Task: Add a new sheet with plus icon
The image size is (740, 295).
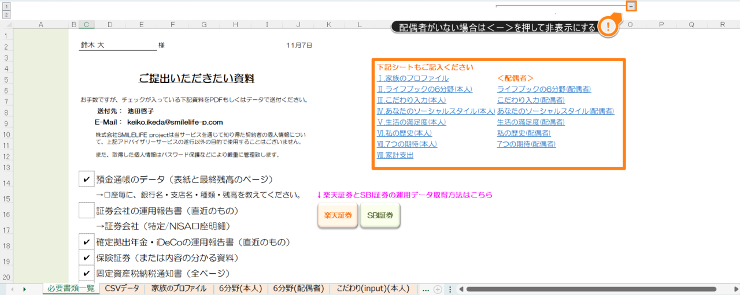Action: (438, 289)
